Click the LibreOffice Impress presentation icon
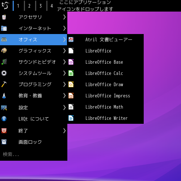 pyautogui.click(x=71, y=96)
